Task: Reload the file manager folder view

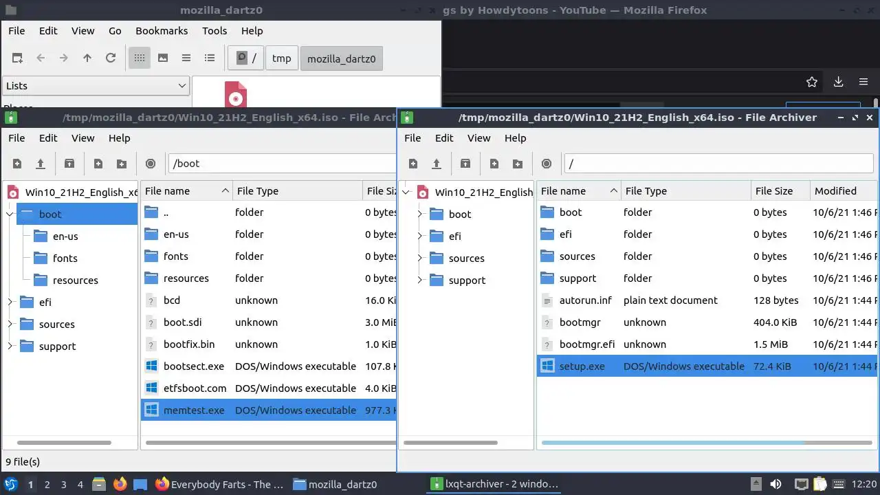Action: [111, 58]
